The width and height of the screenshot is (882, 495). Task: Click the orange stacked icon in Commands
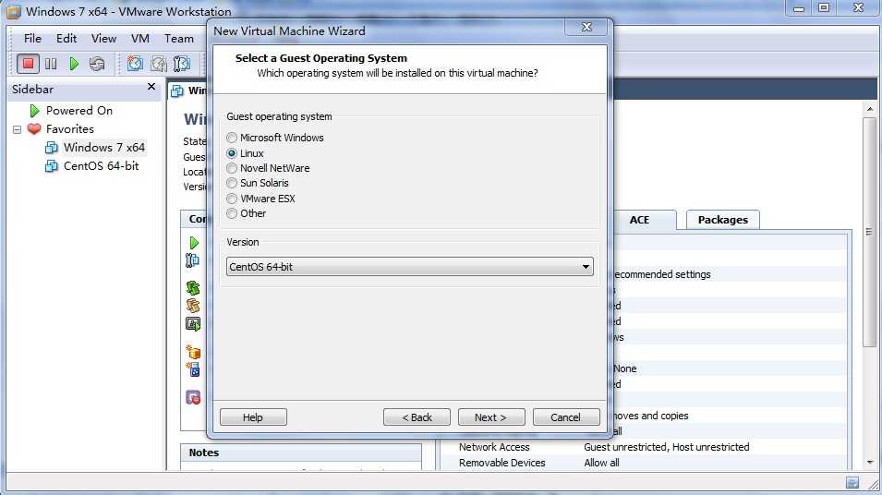pyautogui.click(x=193, y=306)
